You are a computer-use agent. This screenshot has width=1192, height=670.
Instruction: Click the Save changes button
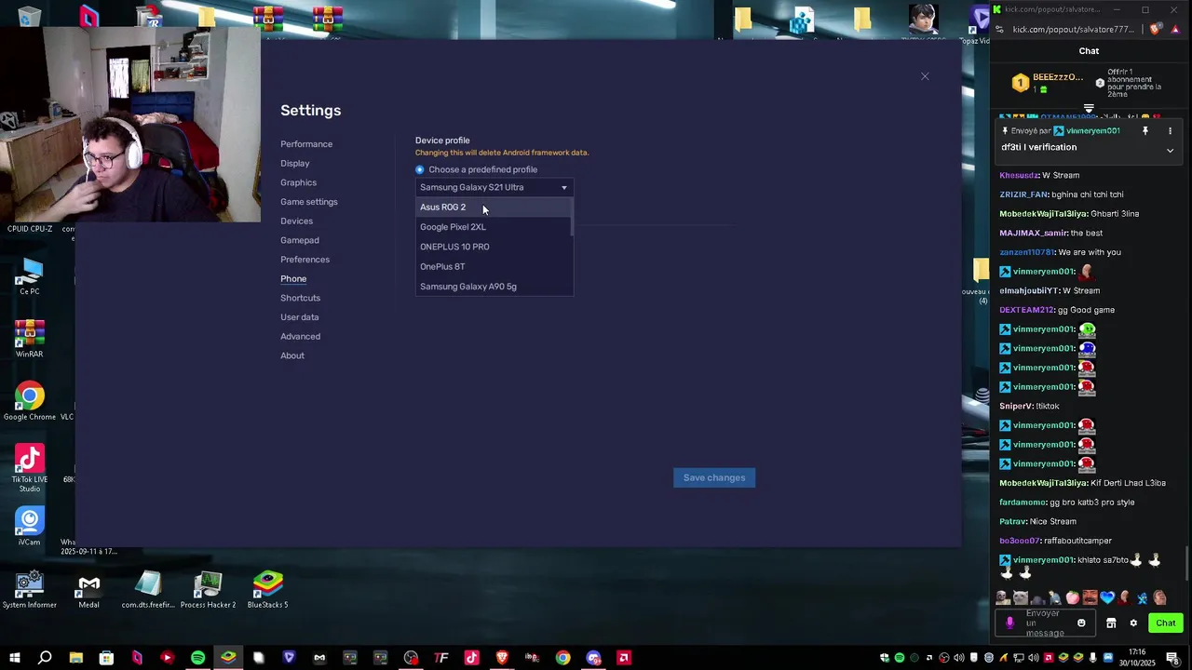[x=714, y=477]
